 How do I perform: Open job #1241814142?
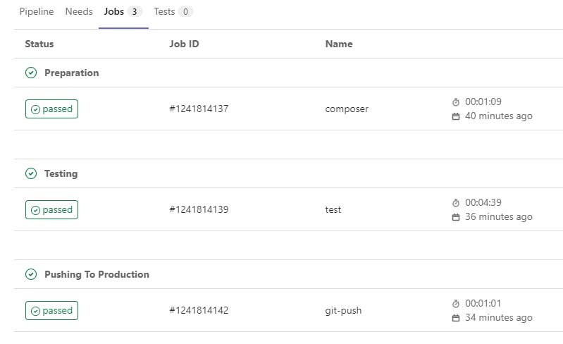point(199,311)
